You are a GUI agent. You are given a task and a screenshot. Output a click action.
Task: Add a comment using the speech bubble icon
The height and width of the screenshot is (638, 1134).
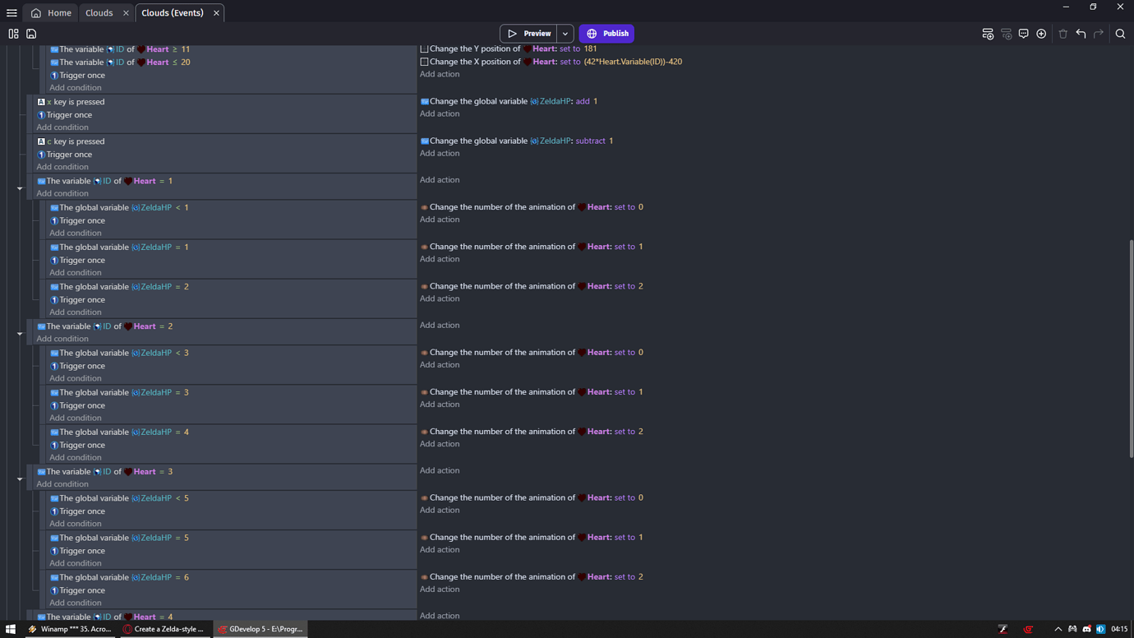1024,34
